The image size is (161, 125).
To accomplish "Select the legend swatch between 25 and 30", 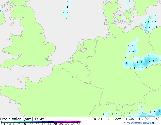I will coord(51,122).
